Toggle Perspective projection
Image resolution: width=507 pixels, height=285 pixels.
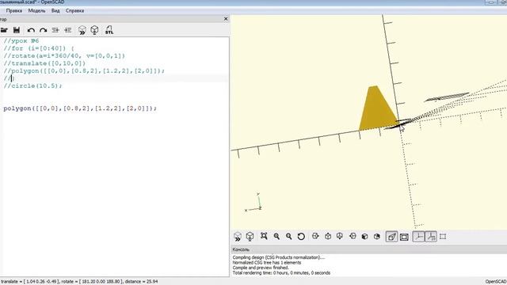pyautogui.click(x=391, y=237)
